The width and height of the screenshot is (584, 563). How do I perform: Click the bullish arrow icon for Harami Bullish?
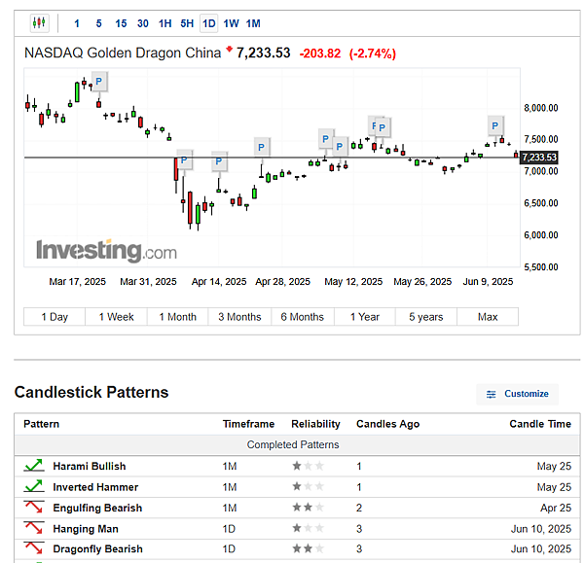tap(34, 466)
